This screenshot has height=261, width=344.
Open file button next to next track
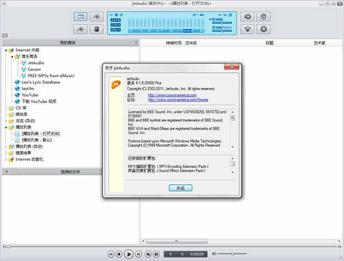(148, 254)
